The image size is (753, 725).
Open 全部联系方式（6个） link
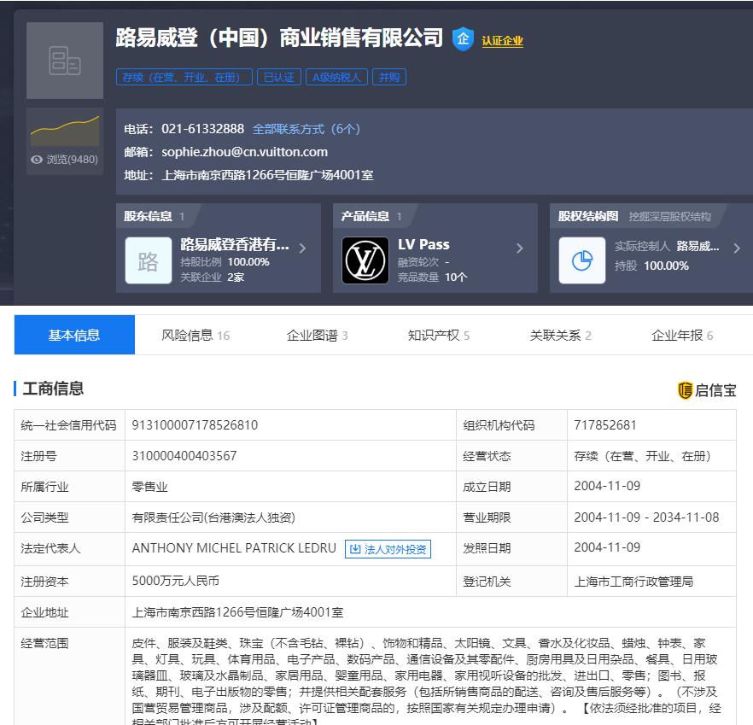coord(306,129)
